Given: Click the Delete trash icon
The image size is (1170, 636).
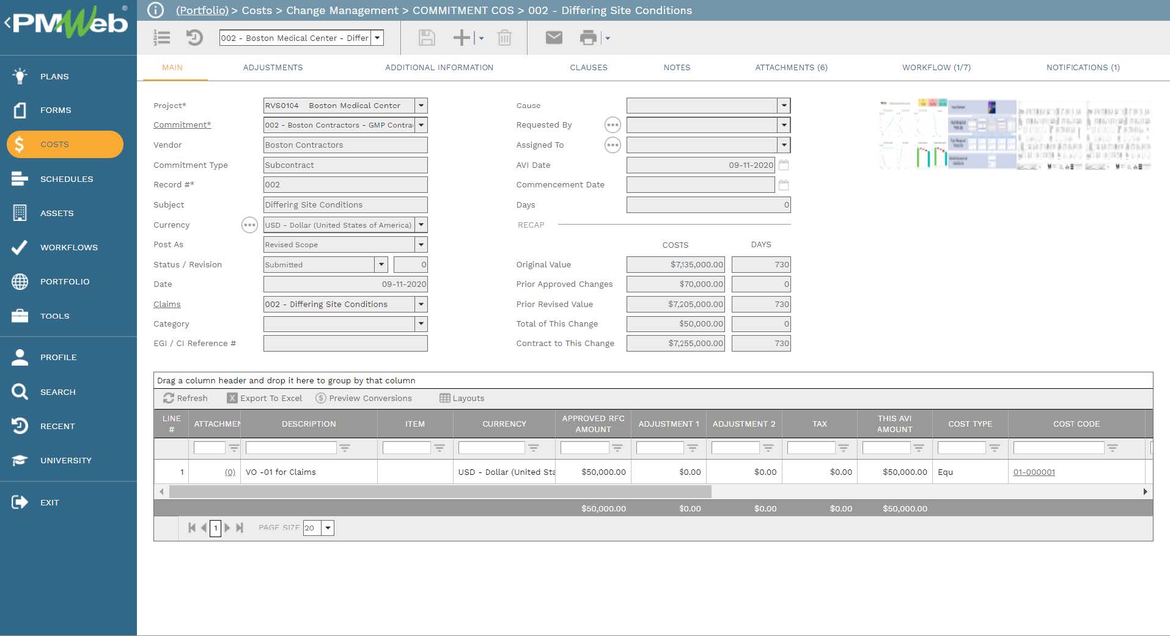Looking at the screenshot, I should click(x=504, y=38).
